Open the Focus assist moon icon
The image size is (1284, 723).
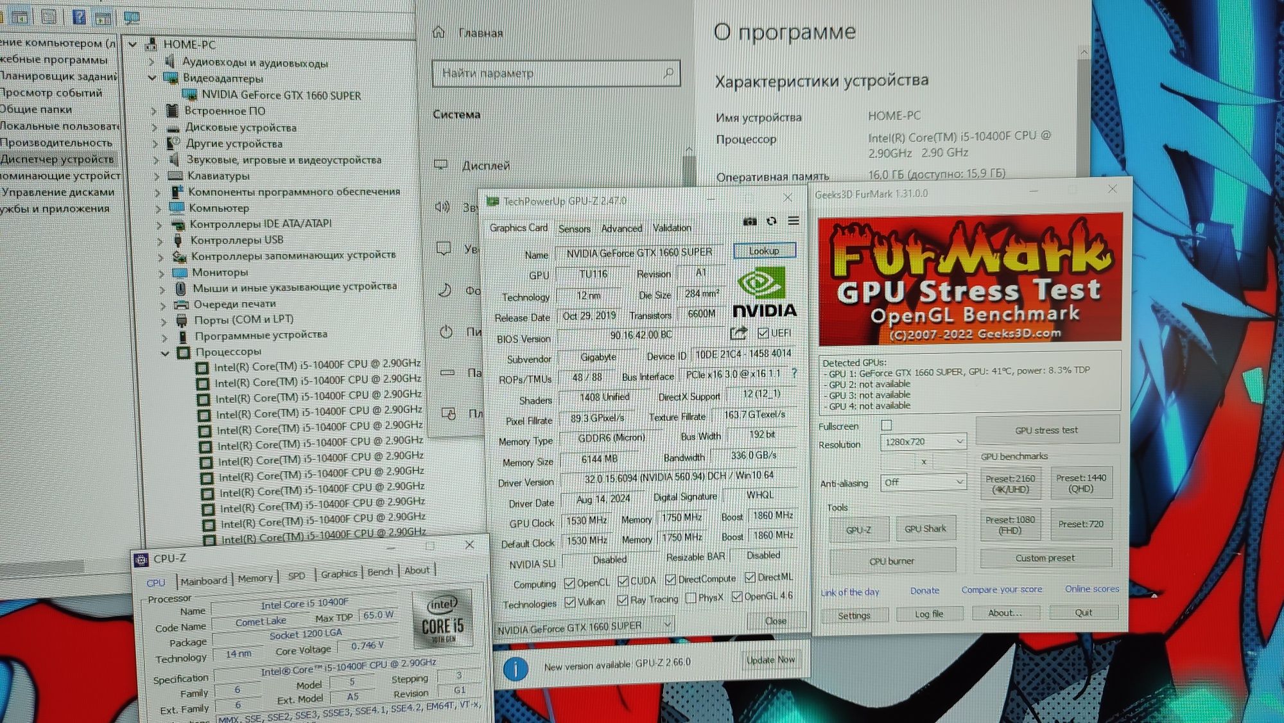click(x=445, y=290)
